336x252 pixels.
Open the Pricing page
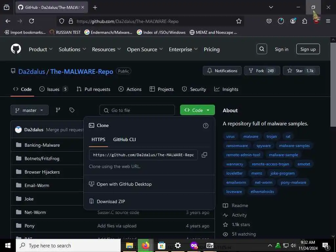[212, 49]
